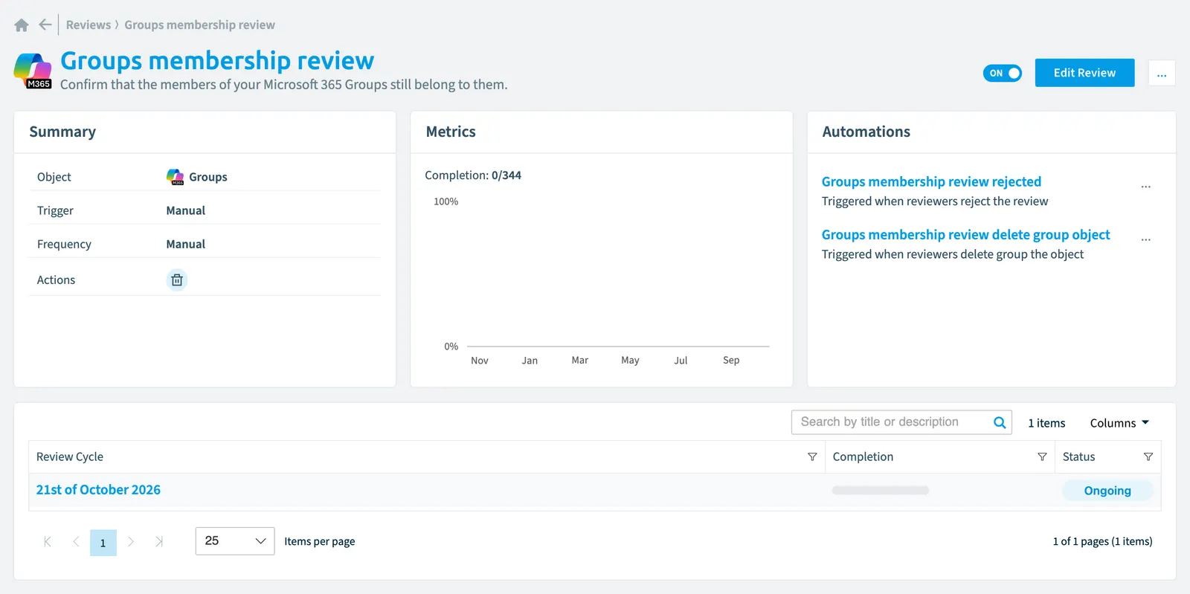Click the Groups object value

(208, 177)
